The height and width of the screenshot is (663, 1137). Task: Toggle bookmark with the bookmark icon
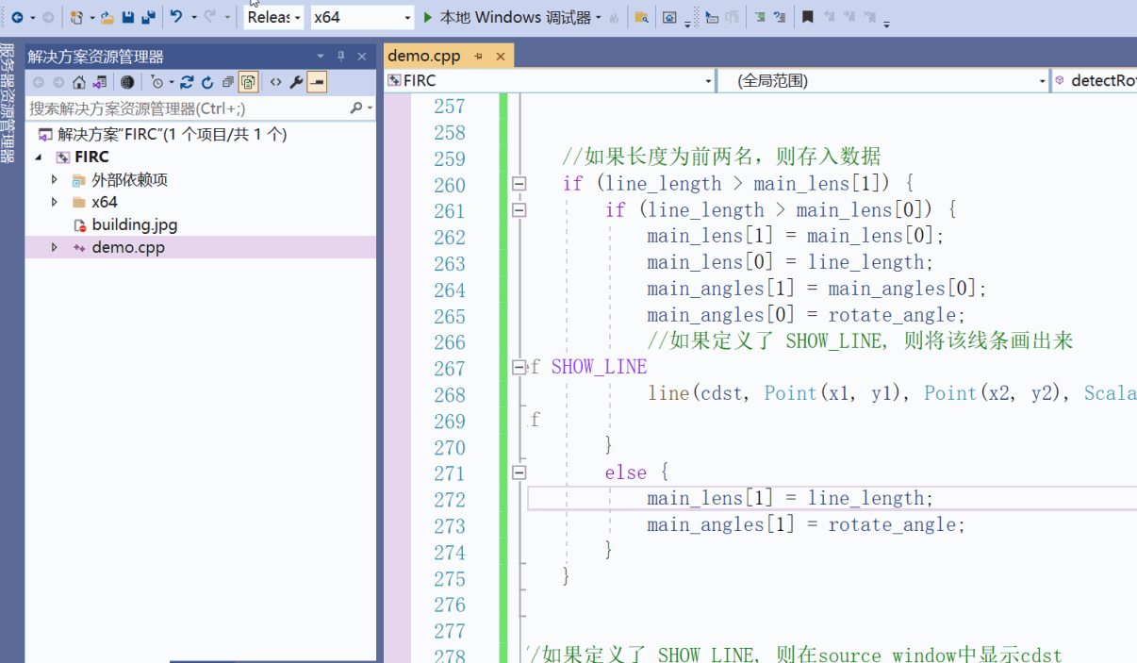(x=808, y=17)
